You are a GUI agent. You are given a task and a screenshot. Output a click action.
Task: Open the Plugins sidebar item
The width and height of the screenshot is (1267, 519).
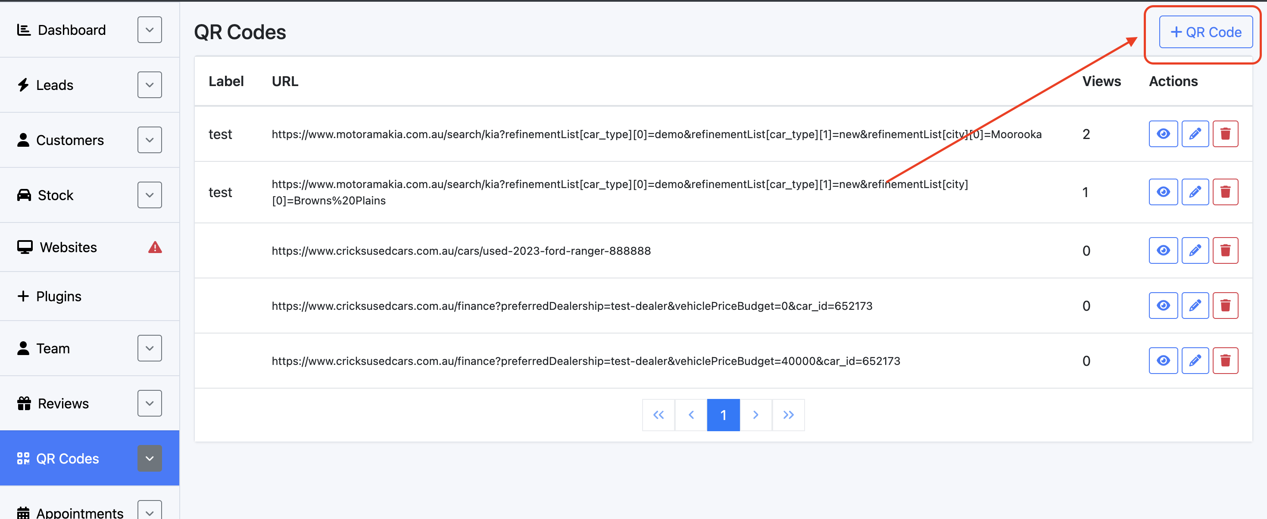tap(59, 296)
